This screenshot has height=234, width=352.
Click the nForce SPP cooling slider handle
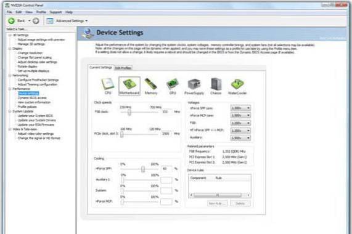tap(143, 169)
